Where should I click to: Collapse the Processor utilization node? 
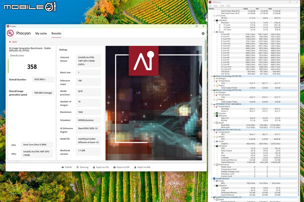click(x=217, y=23)
